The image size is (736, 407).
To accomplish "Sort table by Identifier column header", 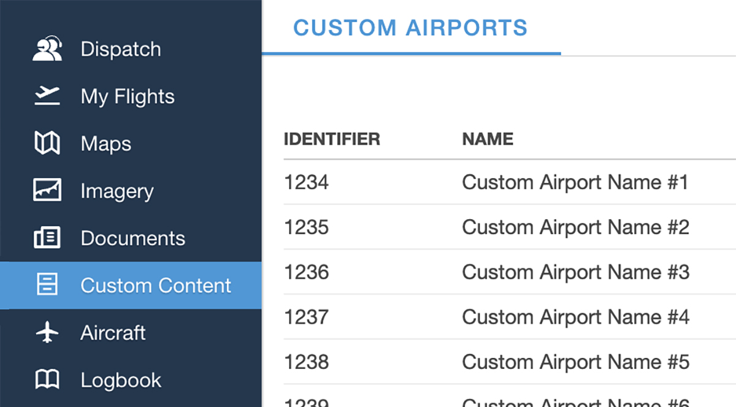I will (332, 139).
